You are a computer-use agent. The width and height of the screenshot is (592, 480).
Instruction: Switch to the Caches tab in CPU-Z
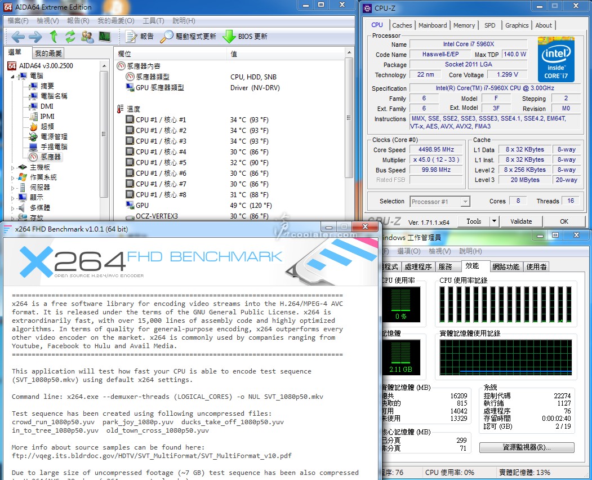tap(402, 25)
